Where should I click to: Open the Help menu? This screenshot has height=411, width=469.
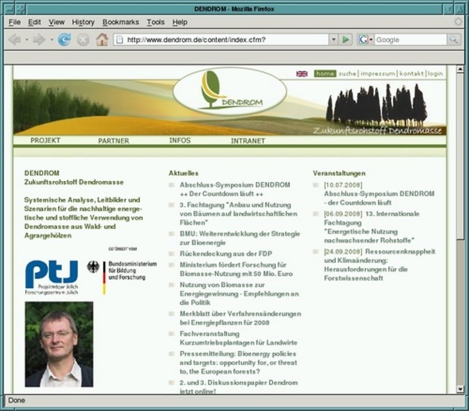point(180,22)
